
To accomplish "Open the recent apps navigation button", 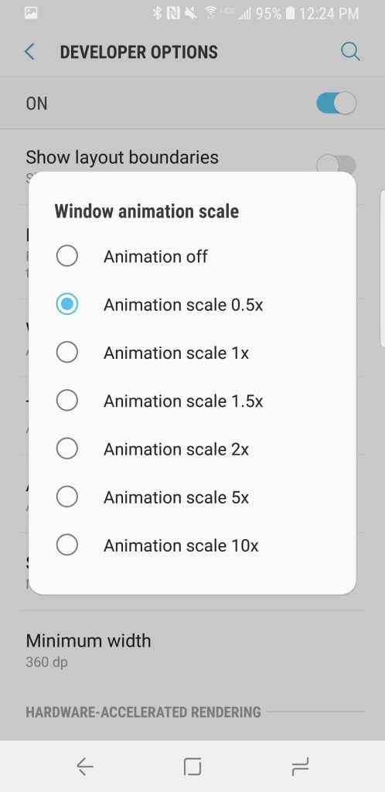I will click(x=300, y=767).
